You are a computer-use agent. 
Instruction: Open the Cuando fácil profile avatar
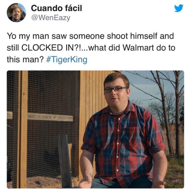[16, 13]
